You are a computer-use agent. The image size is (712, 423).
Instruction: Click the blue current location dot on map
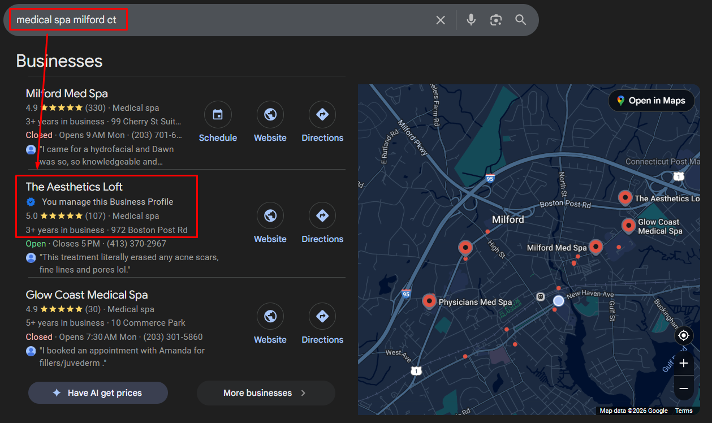click(x=559, y=301)
